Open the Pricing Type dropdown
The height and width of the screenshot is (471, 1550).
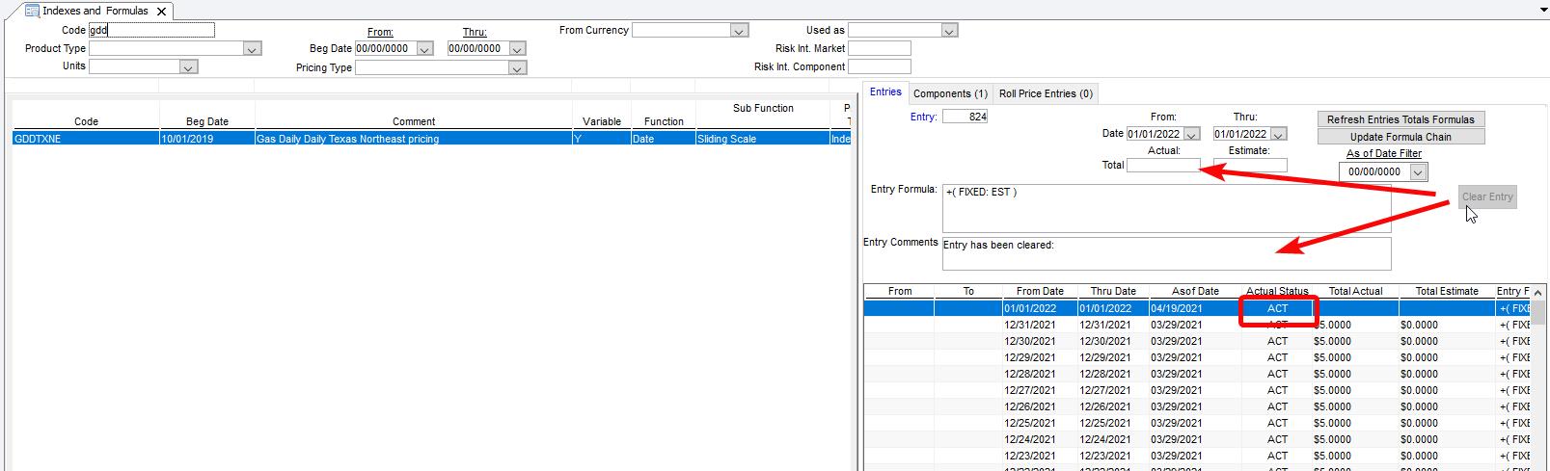coord(518,68)
